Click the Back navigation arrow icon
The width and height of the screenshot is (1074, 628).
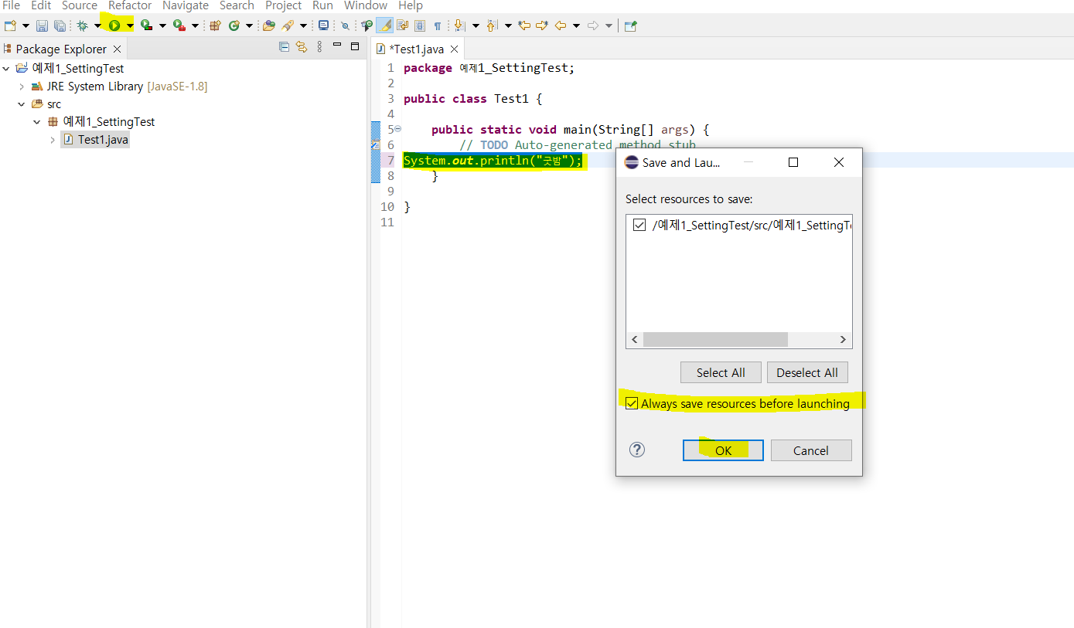(x=561, y=25)
